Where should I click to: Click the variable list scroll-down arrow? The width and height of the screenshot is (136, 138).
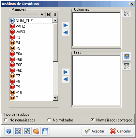coord(55,98)
